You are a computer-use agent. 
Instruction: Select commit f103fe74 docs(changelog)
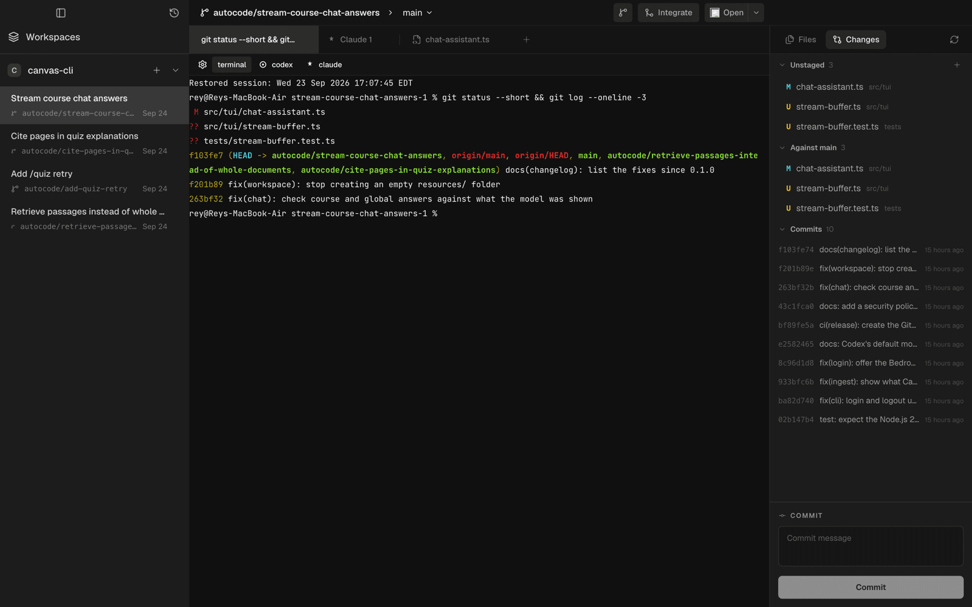click(871, 249)
